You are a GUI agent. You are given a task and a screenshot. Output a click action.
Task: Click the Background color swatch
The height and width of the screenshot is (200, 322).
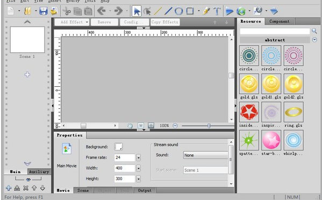click(118, 147)
